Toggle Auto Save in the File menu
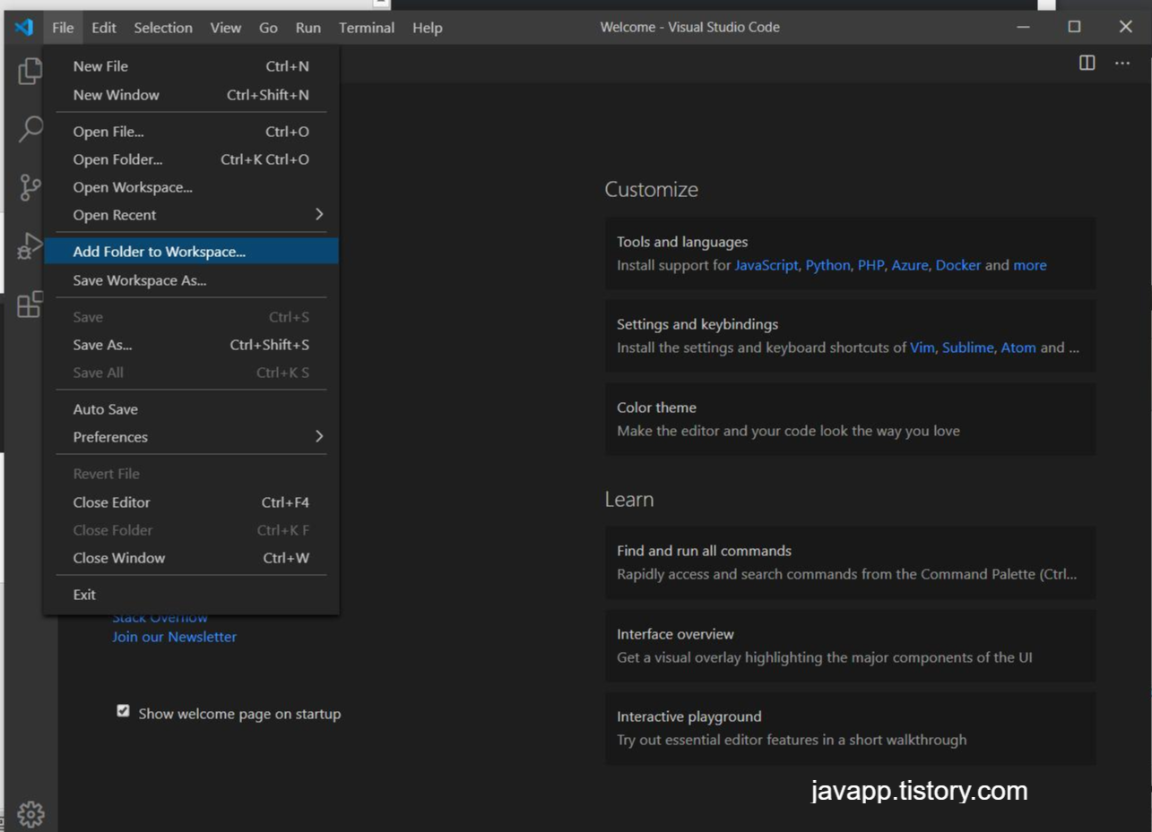 click(192, 409)
